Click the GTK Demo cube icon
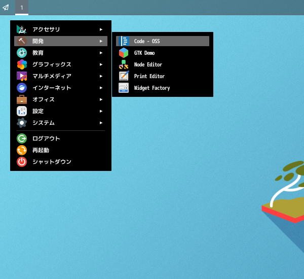Image resolution: width=304 pixels, height=279 pixels. tap(124, 53)
